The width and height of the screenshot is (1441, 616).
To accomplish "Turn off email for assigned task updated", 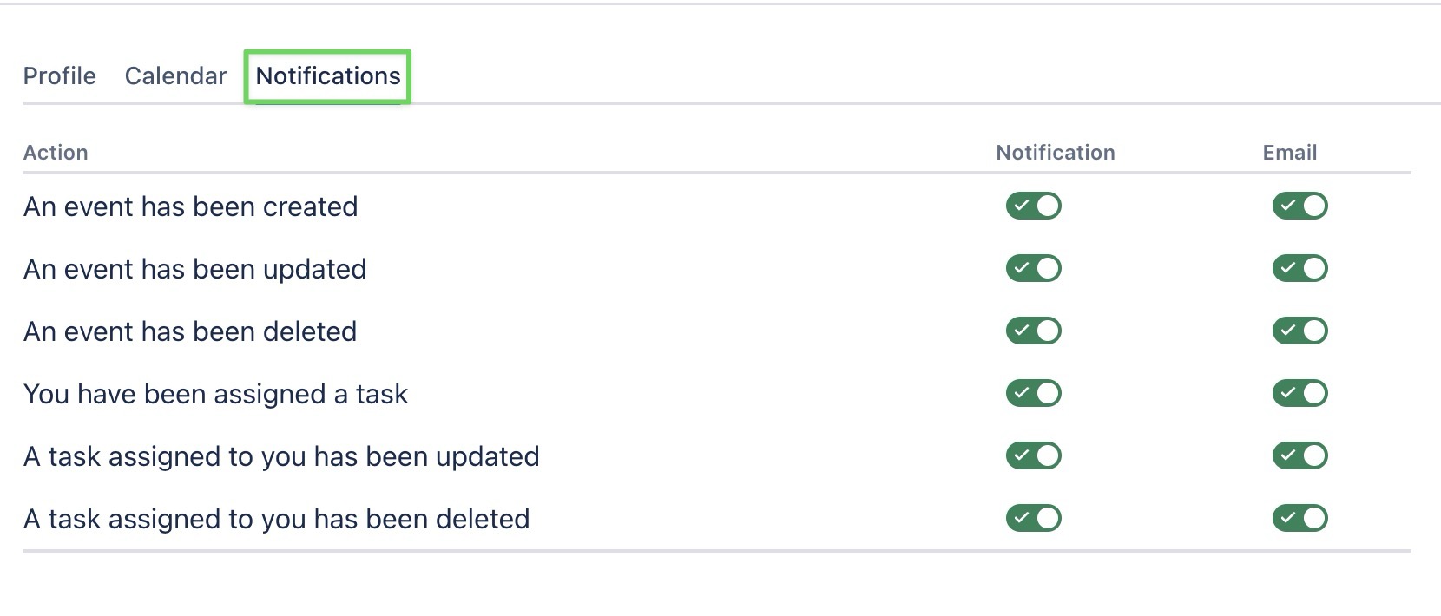I will (x=1300, y=456).
